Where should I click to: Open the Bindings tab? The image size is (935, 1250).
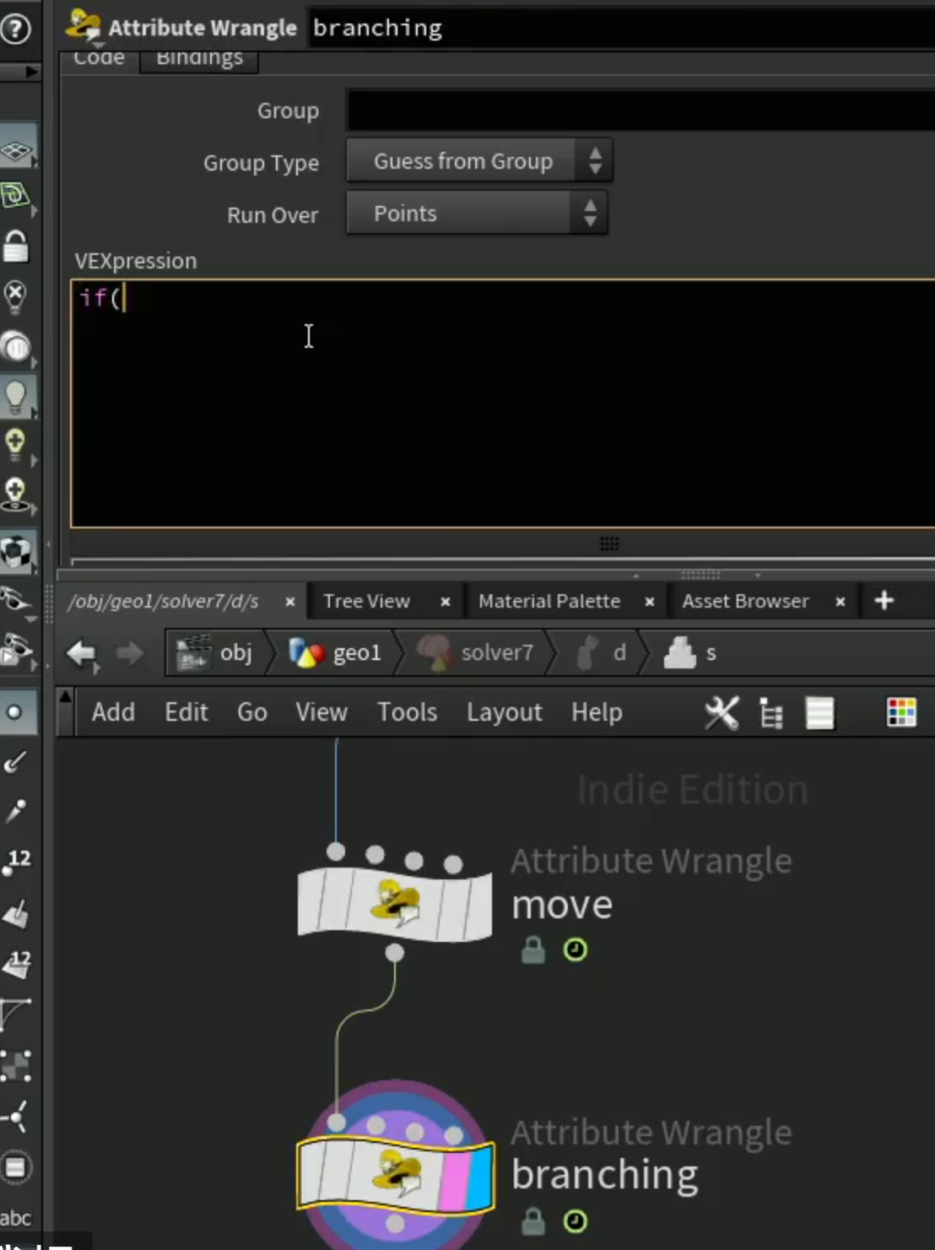click(199, 58)
